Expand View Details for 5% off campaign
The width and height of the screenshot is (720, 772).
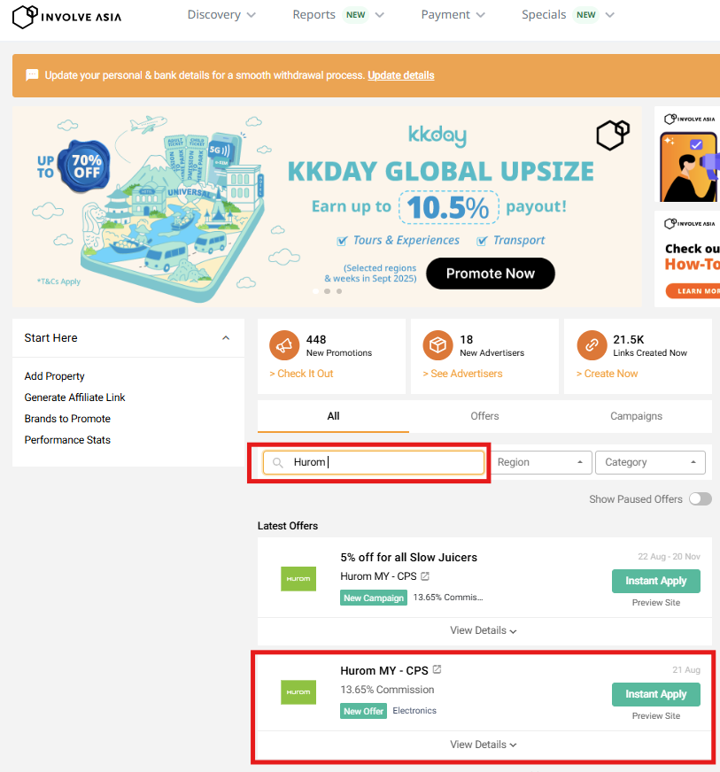483,630
